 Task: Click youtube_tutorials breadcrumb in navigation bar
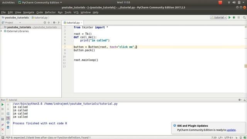click(15, 17)
